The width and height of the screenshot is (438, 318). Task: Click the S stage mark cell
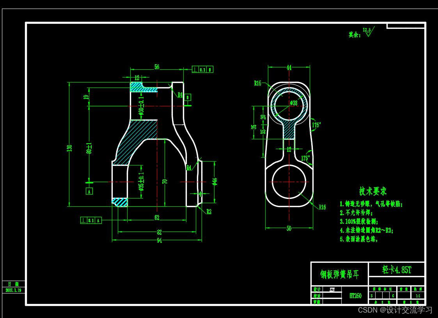(372, 296)
